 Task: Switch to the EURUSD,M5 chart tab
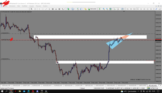(16, 86)
